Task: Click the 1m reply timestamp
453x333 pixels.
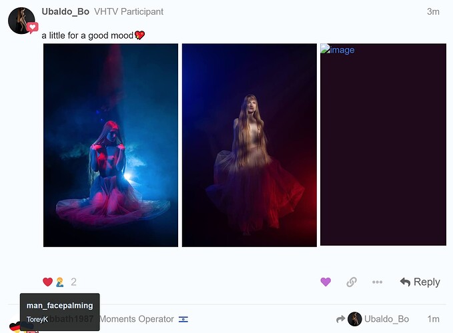Action: point(434,319)
